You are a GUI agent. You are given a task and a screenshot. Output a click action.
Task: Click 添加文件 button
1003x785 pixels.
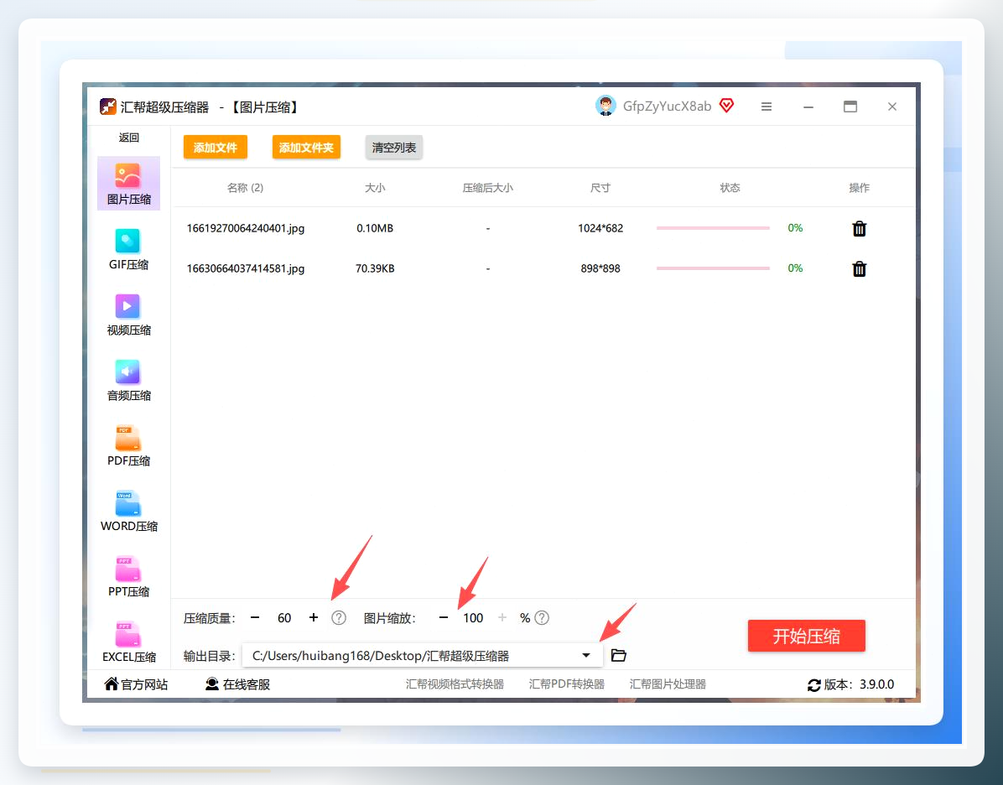216,148
